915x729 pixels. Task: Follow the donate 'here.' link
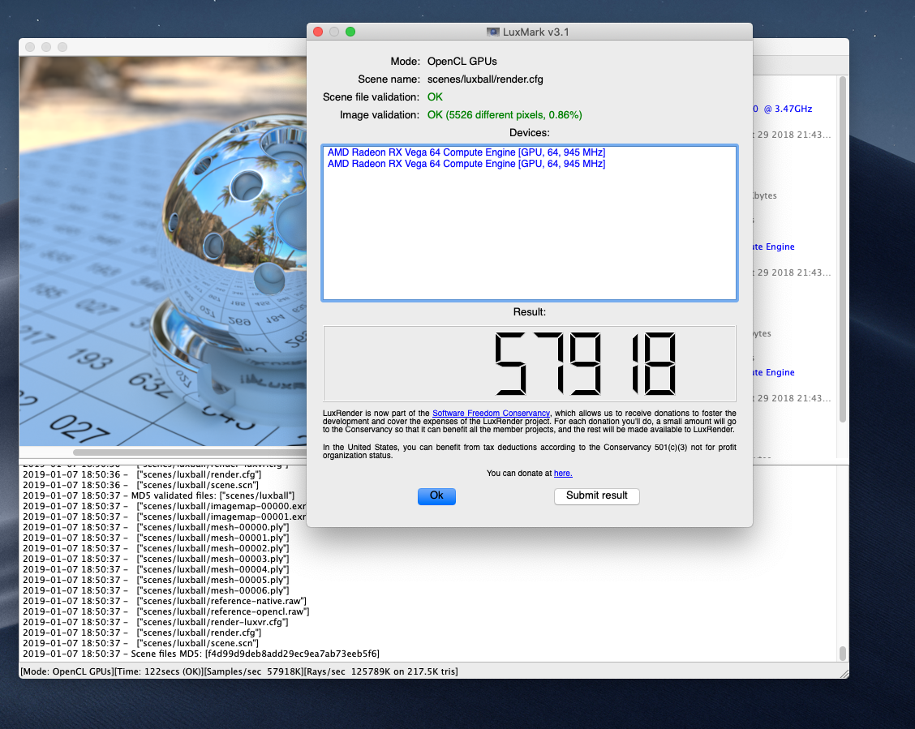click(562, 473)
